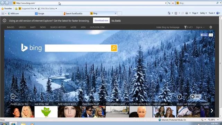The image size is (222, 125).
Task: Collapse the news carousel with chevron circle
Action: point(13,97)
